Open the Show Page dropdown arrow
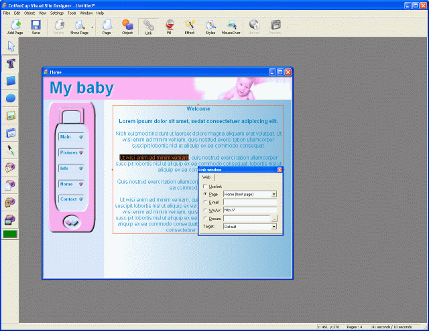The width and height of the screenshot is (429, 331). coord(93,27)
